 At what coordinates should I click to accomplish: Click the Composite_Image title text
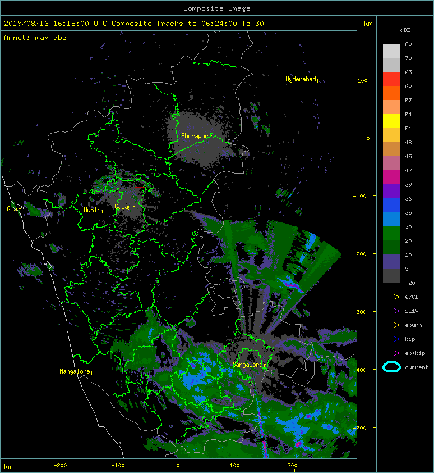(217, 8)
